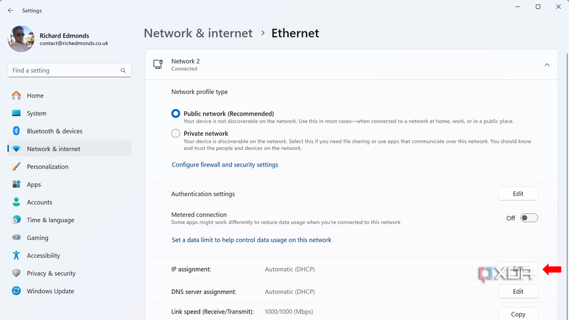569x320 pixels.
Task: Close the Settings window
Action: click(x=558, y=7)
